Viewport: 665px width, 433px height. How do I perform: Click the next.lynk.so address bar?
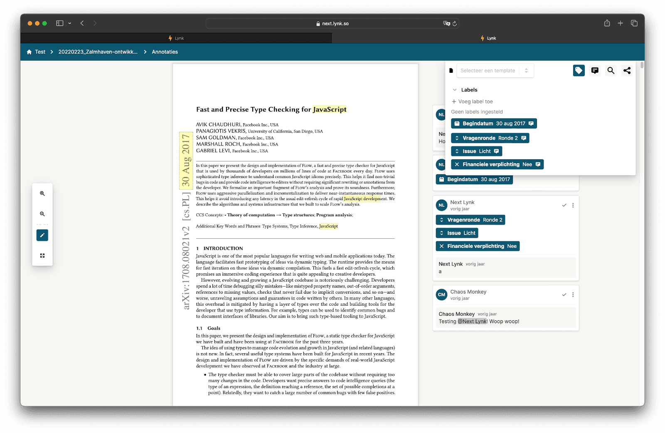pyautogui.click(x=332, y=23)
